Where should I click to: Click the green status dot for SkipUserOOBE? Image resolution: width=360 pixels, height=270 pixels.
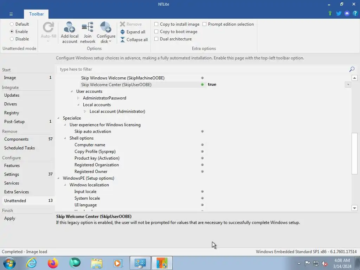(x=202, y=84)
